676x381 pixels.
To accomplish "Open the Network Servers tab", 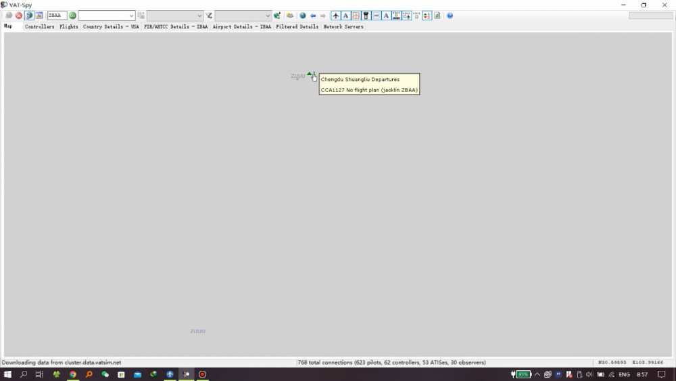I will tap(343, 27).
